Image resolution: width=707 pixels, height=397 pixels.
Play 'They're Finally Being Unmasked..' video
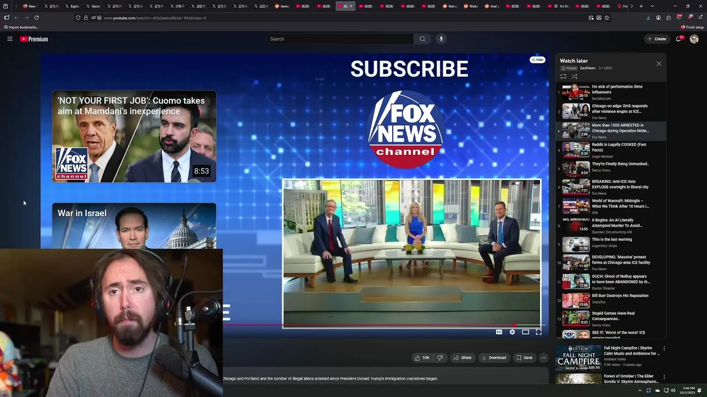[610, 168]
